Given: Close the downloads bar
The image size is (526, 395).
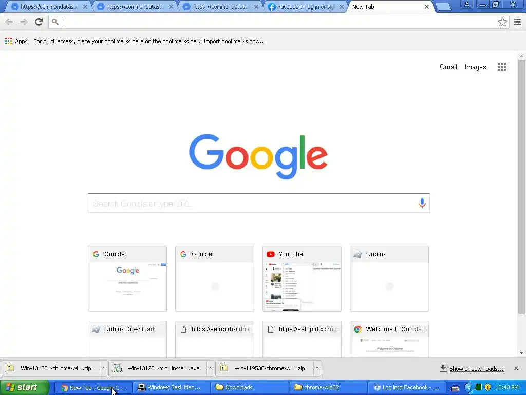Looking at the screenshot, I should 516,368.
